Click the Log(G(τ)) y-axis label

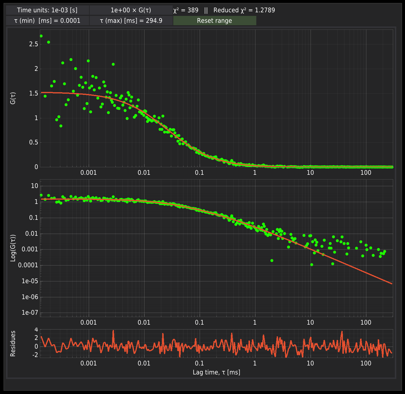[x=13, y=248]
